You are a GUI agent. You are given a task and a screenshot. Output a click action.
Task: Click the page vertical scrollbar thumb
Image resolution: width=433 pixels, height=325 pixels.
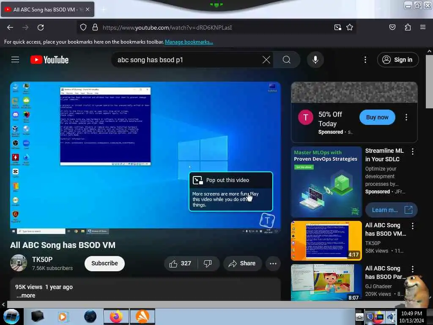point(429,82)
